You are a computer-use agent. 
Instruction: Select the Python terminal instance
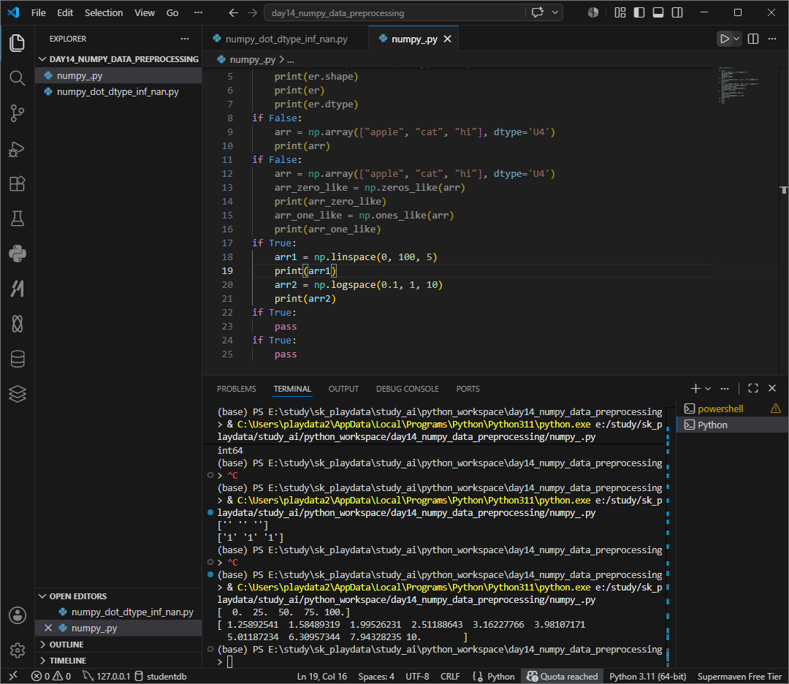[733, 425]
